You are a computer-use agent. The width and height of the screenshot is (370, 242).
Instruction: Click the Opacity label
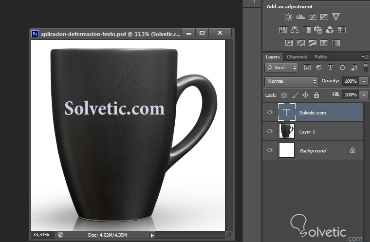(331, 81)
